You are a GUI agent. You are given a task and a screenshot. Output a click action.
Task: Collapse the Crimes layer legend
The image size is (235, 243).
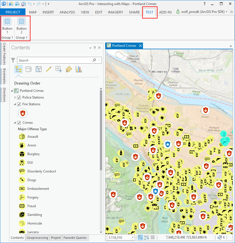tap(15, 123)
